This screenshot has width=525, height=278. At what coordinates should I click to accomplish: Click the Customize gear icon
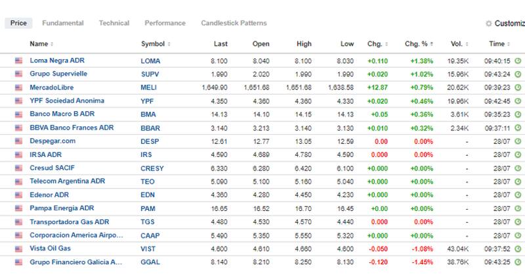click(488, 24)
